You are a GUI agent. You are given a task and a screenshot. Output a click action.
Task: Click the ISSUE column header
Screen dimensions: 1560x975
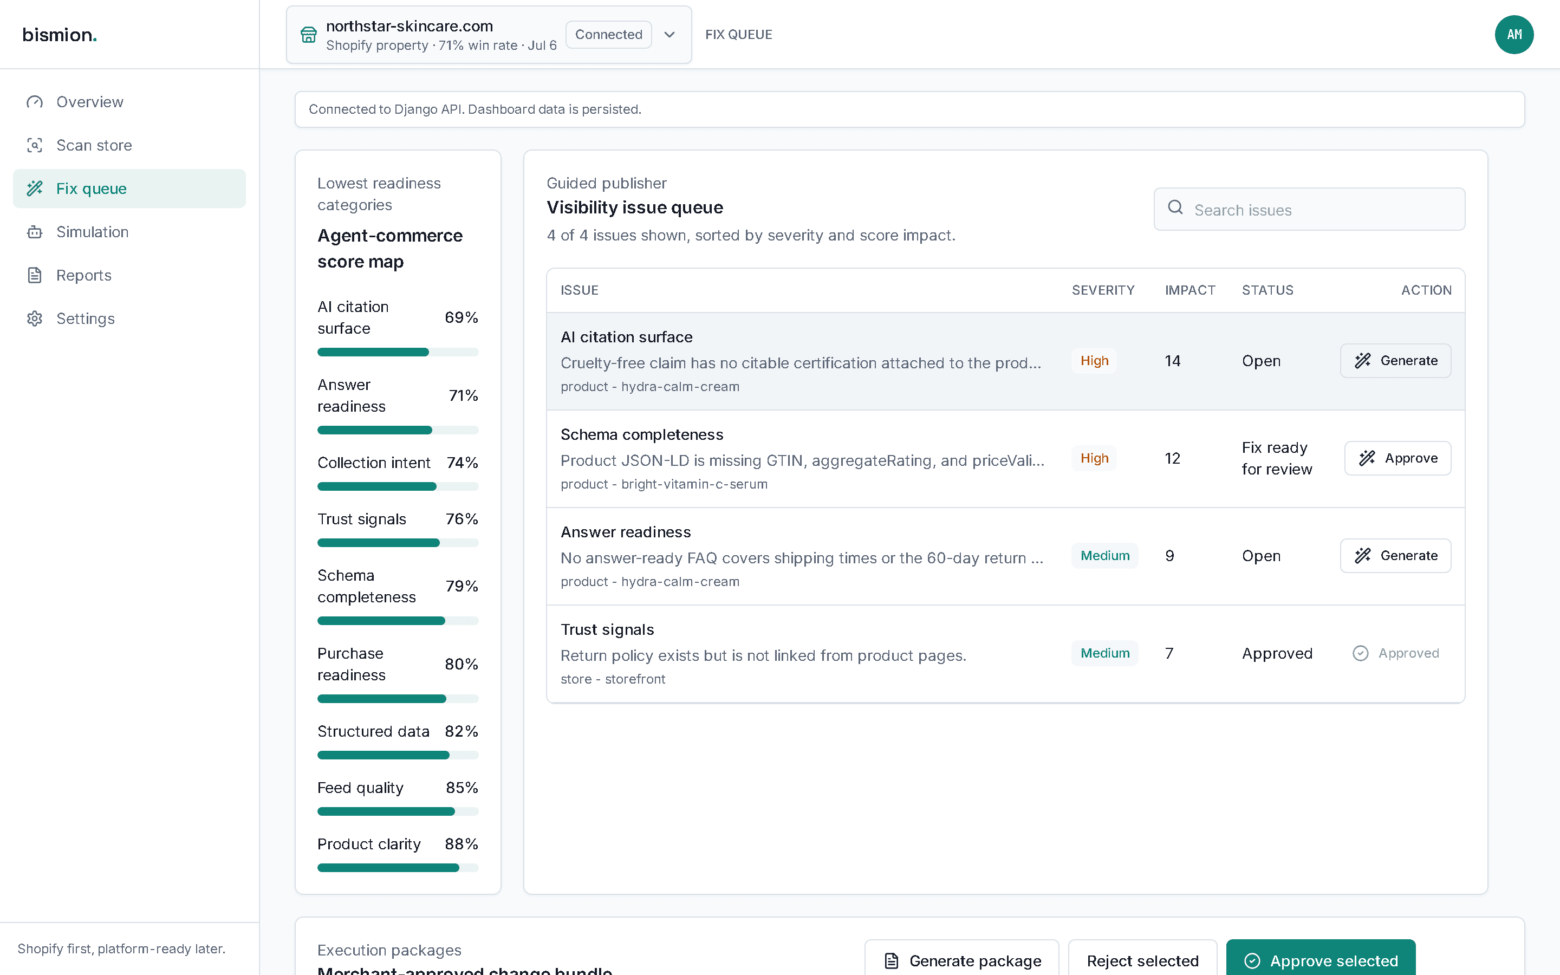579,290
